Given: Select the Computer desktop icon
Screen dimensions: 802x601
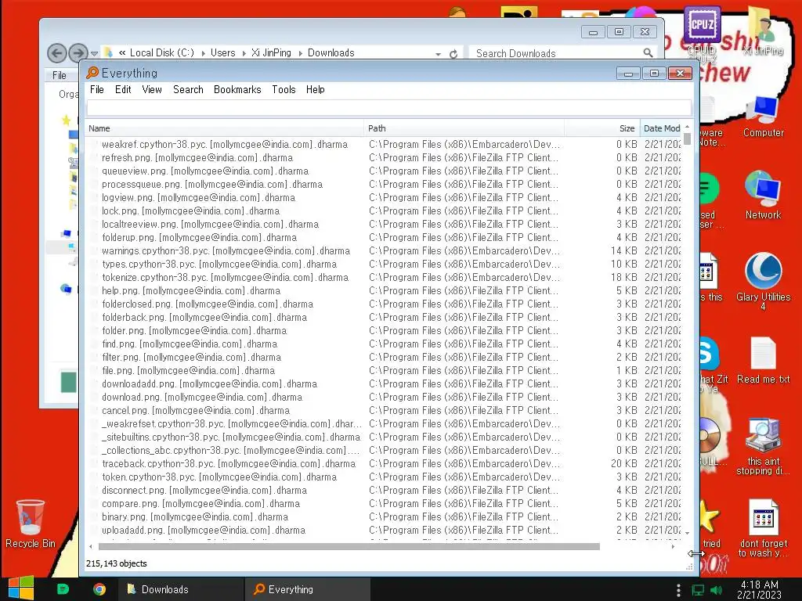Looking at the screenshot, I should pos(763,117).
